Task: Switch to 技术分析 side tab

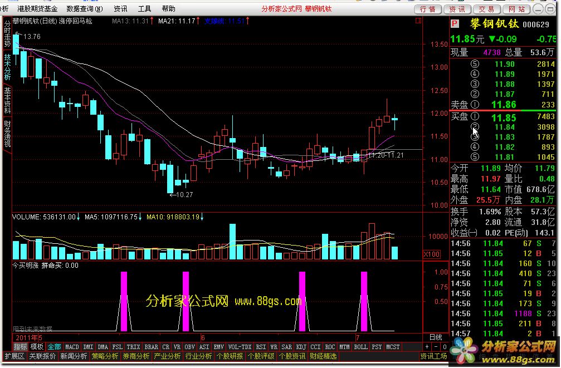Action: (x=7, y=67)
